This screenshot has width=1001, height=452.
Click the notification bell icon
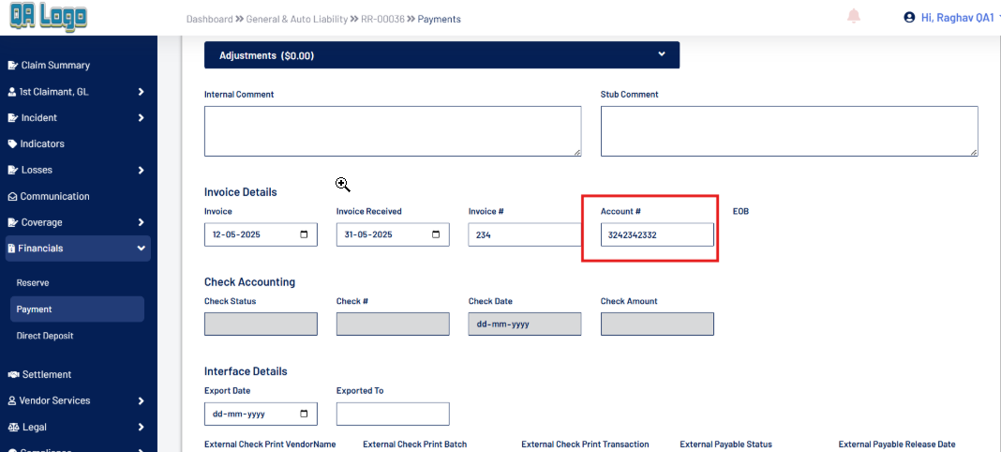coord(854,17)
